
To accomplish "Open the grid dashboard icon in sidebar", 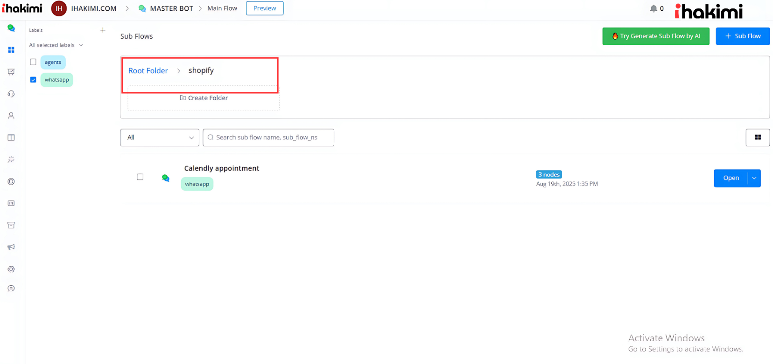I will point(11,50).
